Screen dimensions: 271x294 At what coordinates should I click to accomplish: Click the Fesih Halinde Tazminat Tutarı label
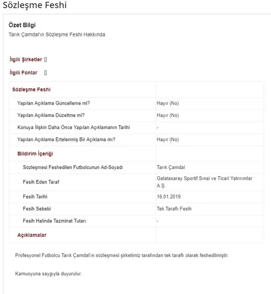point(57,221)
